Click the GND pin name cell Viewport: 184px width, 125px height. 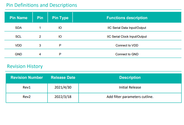click(19, 54)
